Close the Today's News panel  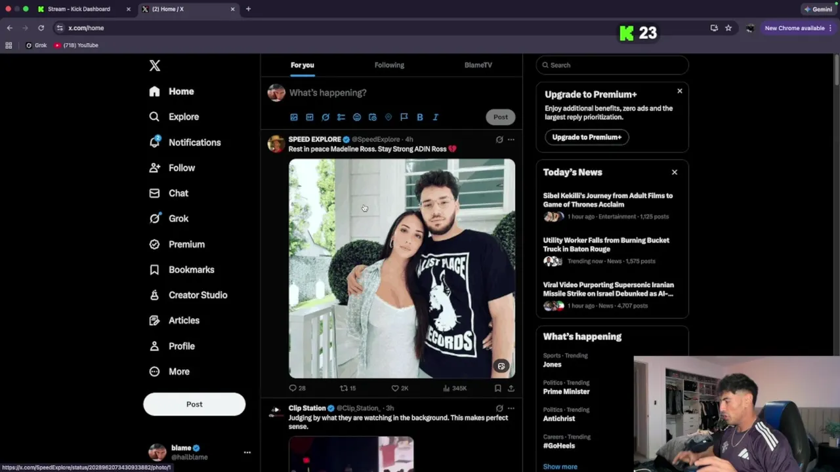coord(675,172)
